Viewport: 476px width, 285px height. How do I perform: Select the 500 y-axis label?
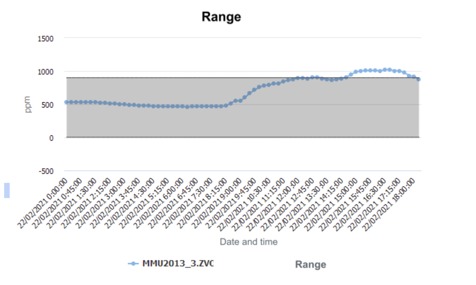(x=48, y=105)
